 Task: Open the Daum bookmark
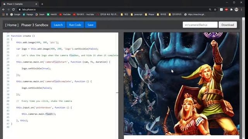tap(40, 15)
